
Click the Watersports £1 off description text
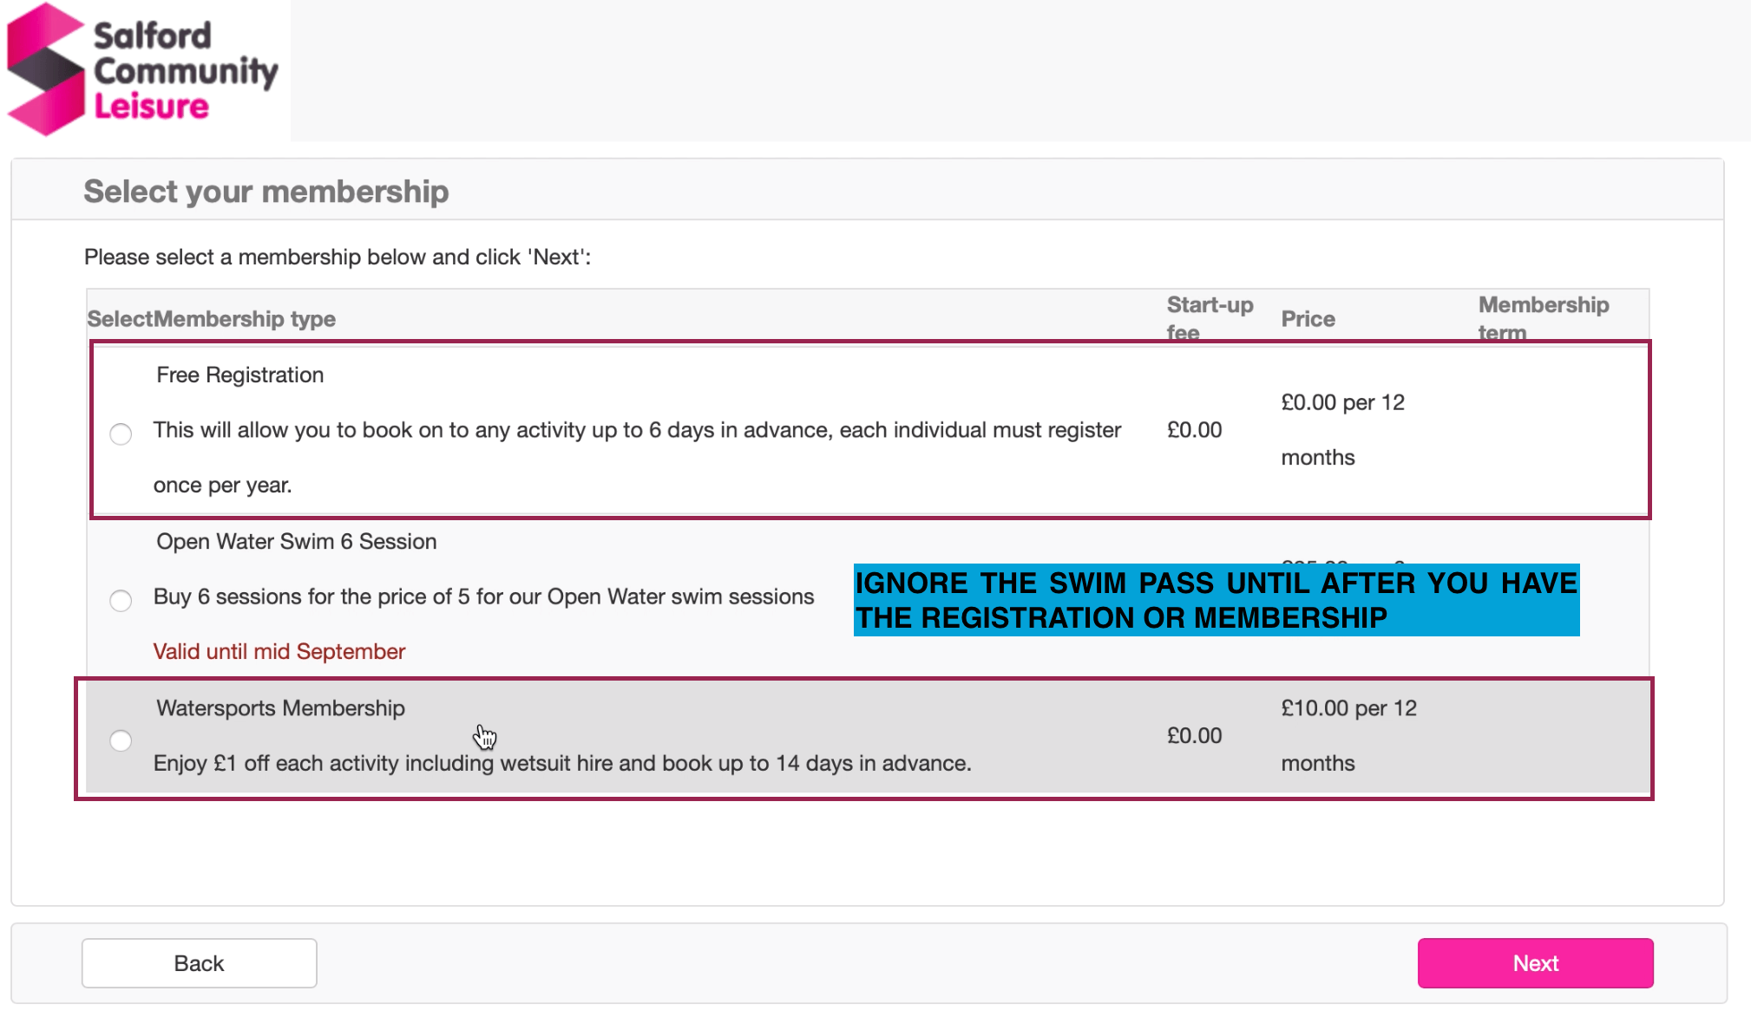pos(561,763)
